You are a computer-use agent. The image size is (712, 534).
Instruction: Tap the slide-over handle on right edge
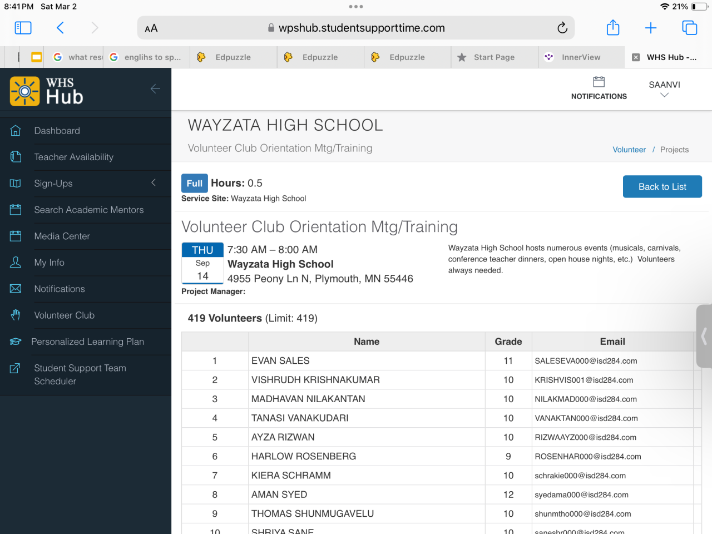[704, 336]
